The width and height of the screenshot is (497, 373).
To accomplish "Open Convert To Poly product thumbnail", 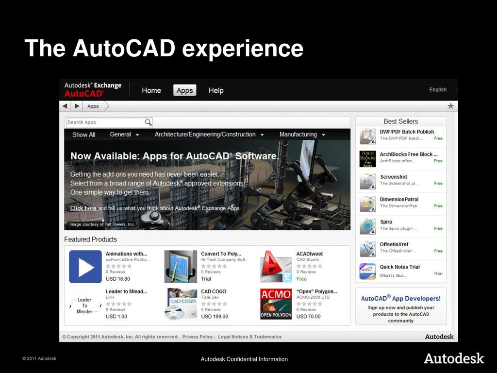I will (x=181, y=267).
